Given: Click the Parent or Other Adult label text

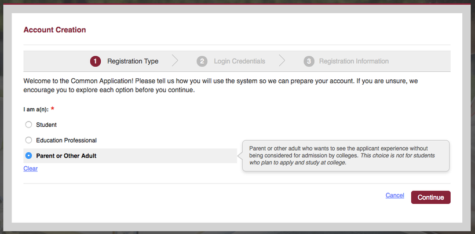Looking at the screenshot, I should pyautogui.click(x=67, y=156).
